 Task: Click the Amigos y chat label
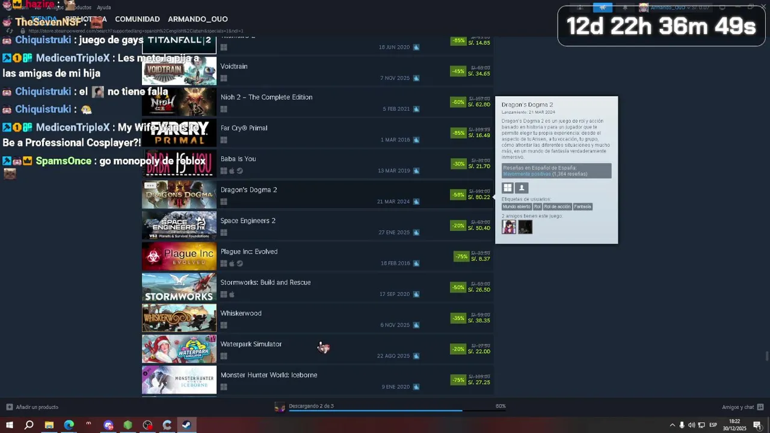pyautogui.click(x=738, y=407)
